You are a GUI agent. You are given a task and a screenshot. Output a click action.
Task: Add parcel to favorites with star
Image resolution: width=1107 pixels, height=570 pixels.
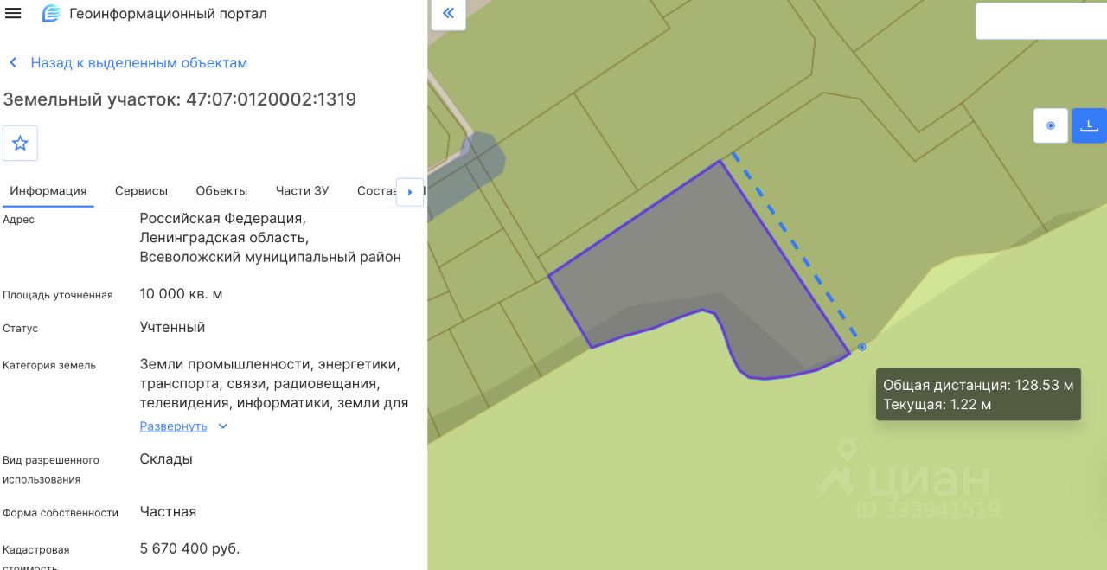click(20, 144)
